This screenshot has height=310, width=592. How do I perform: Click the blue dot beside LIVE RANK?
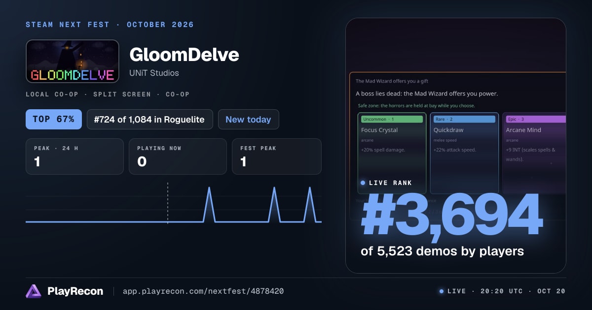point(363,183)
